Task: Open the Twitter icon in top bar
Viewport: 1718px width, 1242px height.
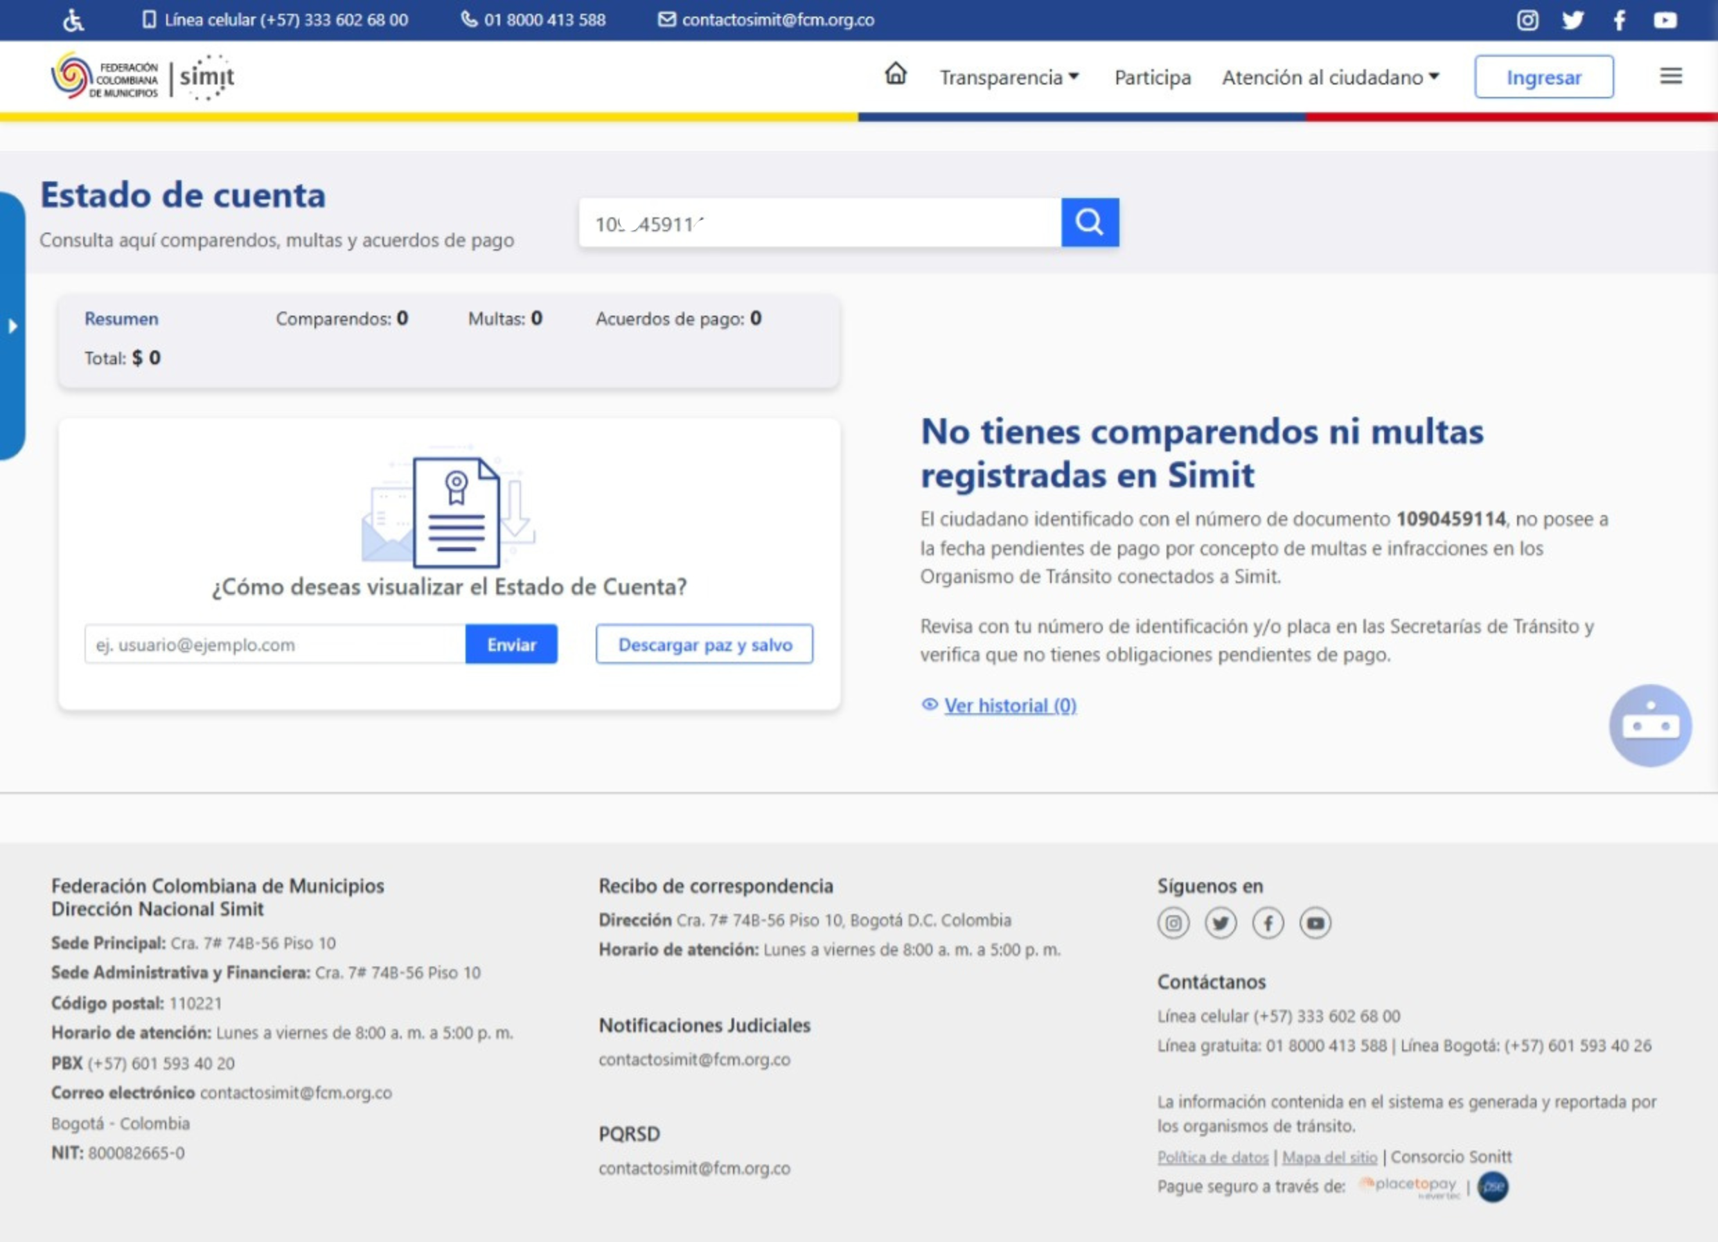Action: click(x=1573, y=21)
